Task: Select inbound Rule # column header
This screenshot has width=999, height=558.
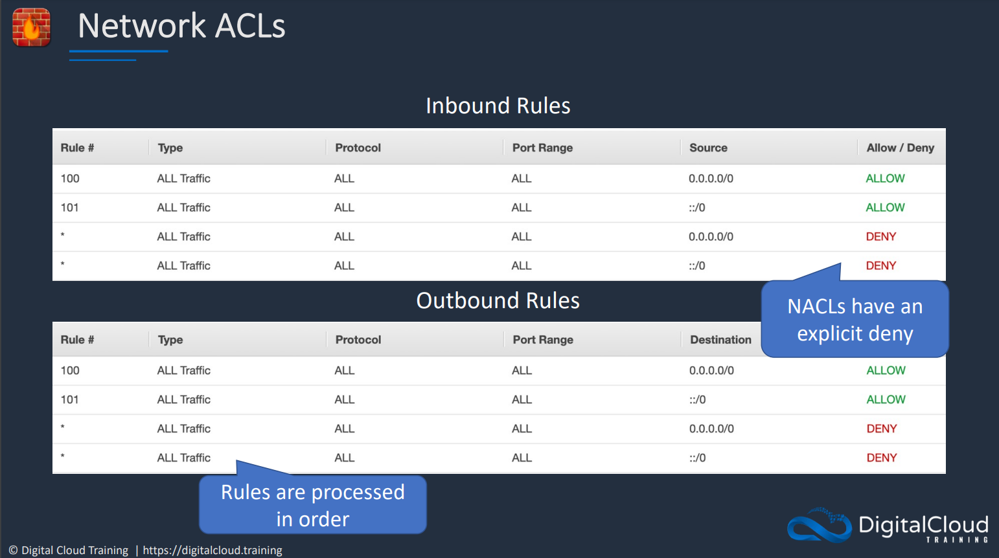Action: coord(77,148)
